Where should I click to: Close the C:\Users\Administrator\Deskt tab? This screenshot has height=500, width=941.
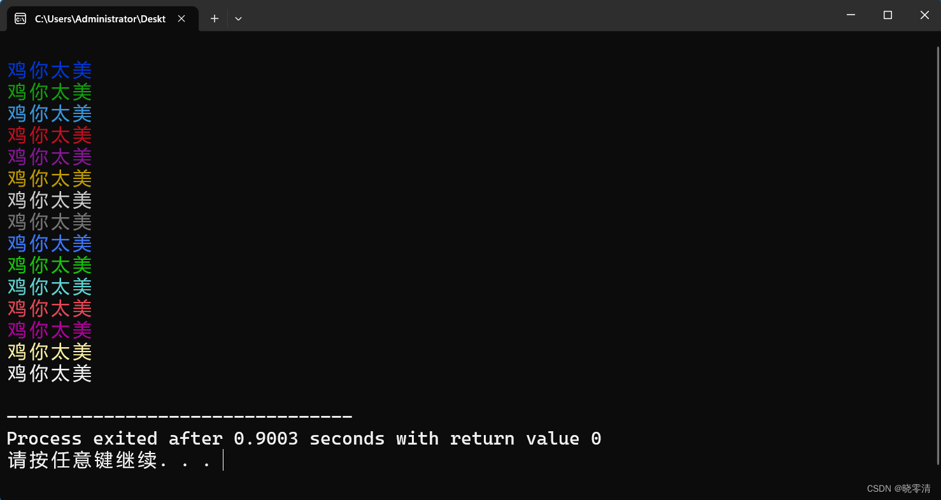pyautogui.click(x=181, y=18)
